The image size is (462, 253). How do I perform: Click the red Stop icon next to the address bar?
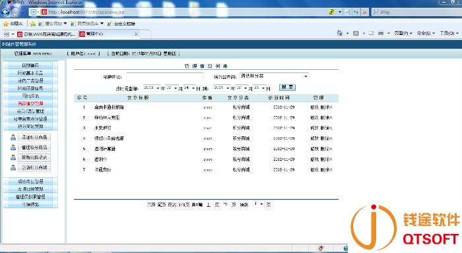click(x=365, y=12)
